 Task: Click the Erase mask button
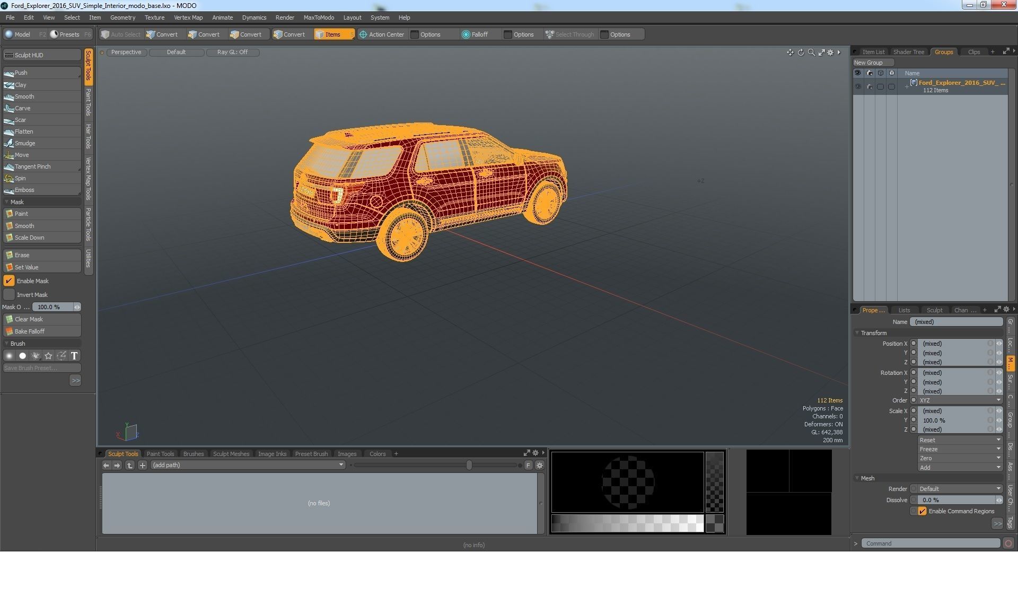[42, 255]
